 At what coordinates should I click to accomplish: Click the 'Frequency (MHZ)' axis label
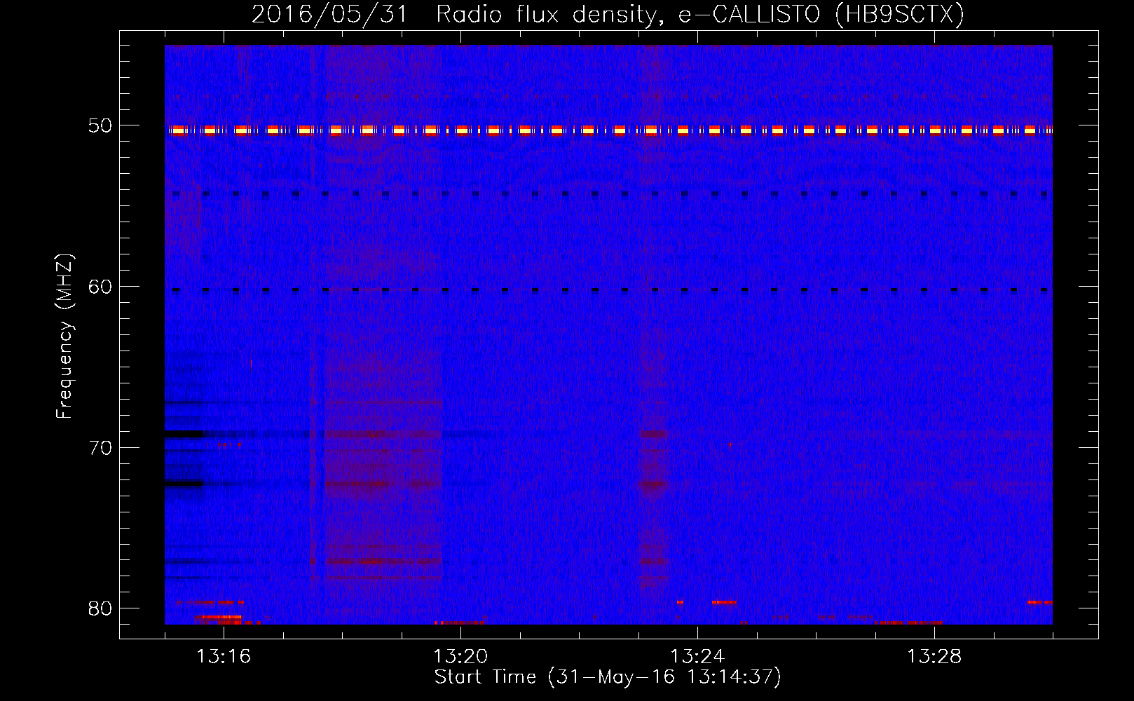point(64,336)
